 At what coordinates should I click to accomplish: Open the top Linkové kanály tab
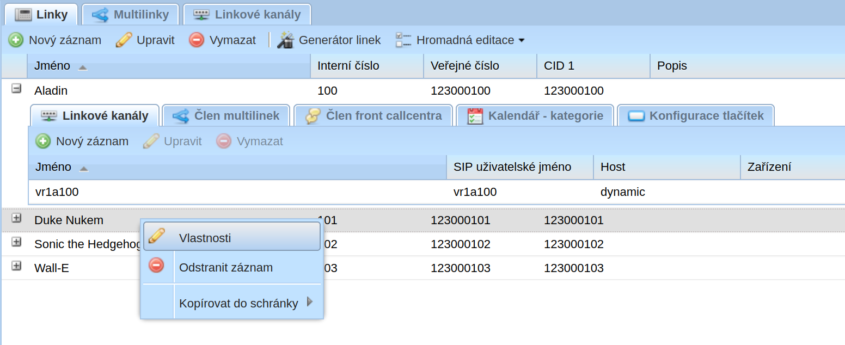click(247, 15)
